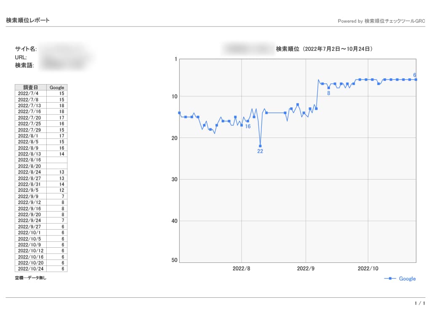
Task: Select the 2022/7/29 date cell
Action: 30,130
